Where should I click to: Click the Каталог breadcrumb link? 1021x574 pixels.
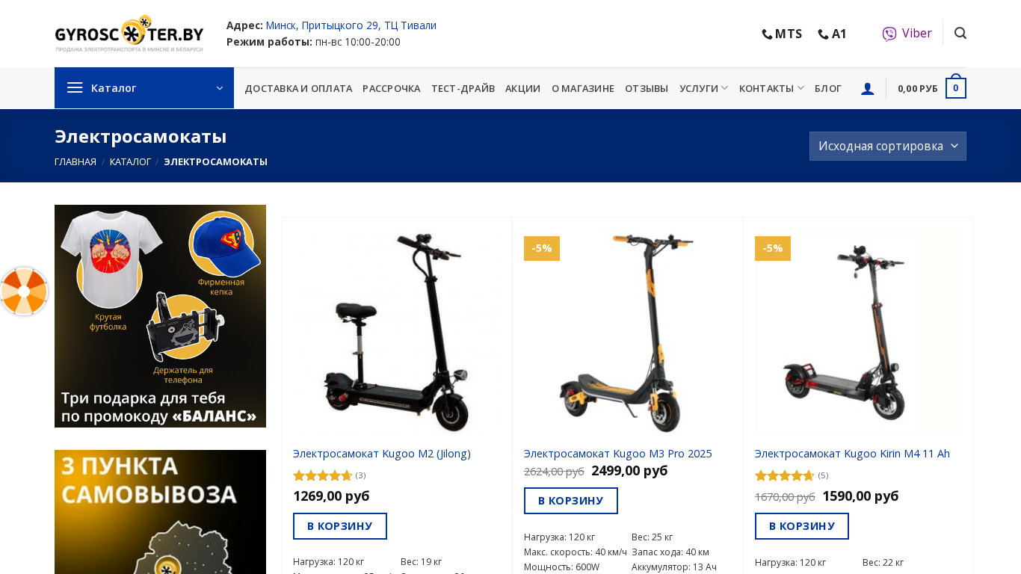pyautogui.click(x=130, y=161)
